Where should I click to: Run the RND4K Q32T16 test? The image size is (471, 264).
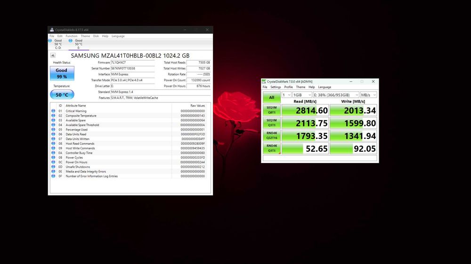point(272,136)
